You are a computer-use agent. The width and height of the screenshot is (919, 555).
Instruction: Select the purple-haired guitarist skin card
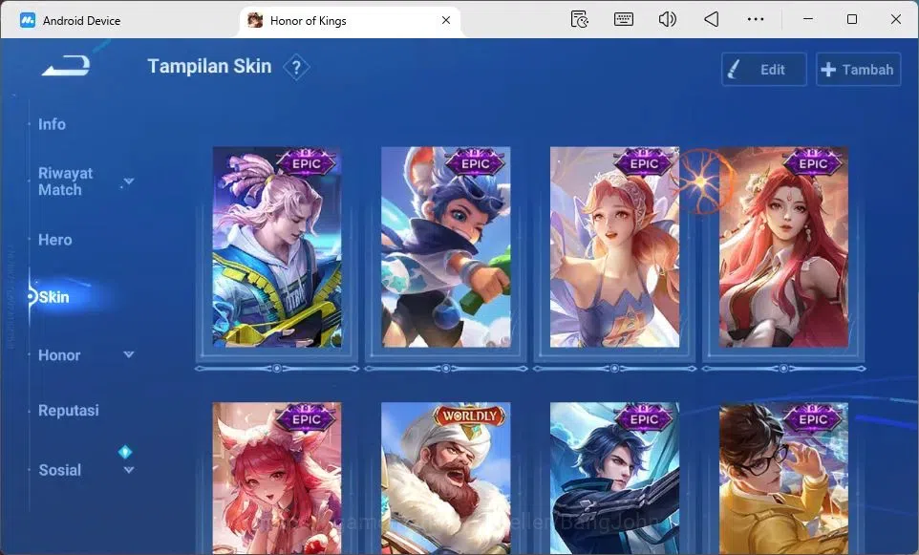click(x=277, y=246)
